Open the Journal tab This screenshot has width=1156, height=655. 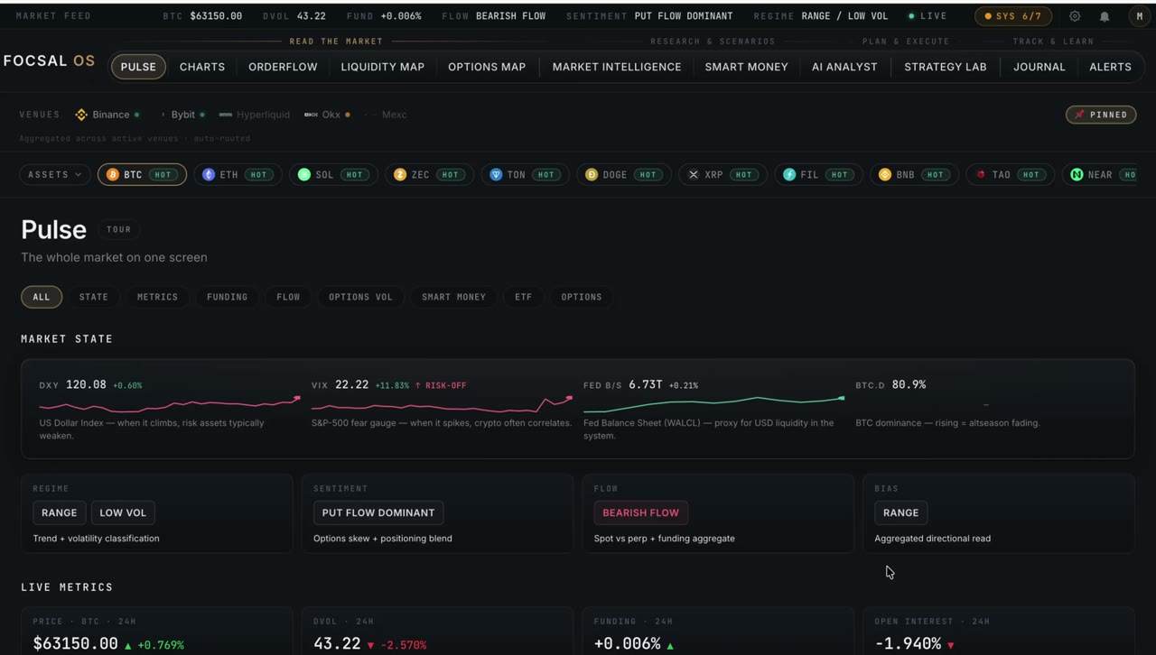(1039, 67)
